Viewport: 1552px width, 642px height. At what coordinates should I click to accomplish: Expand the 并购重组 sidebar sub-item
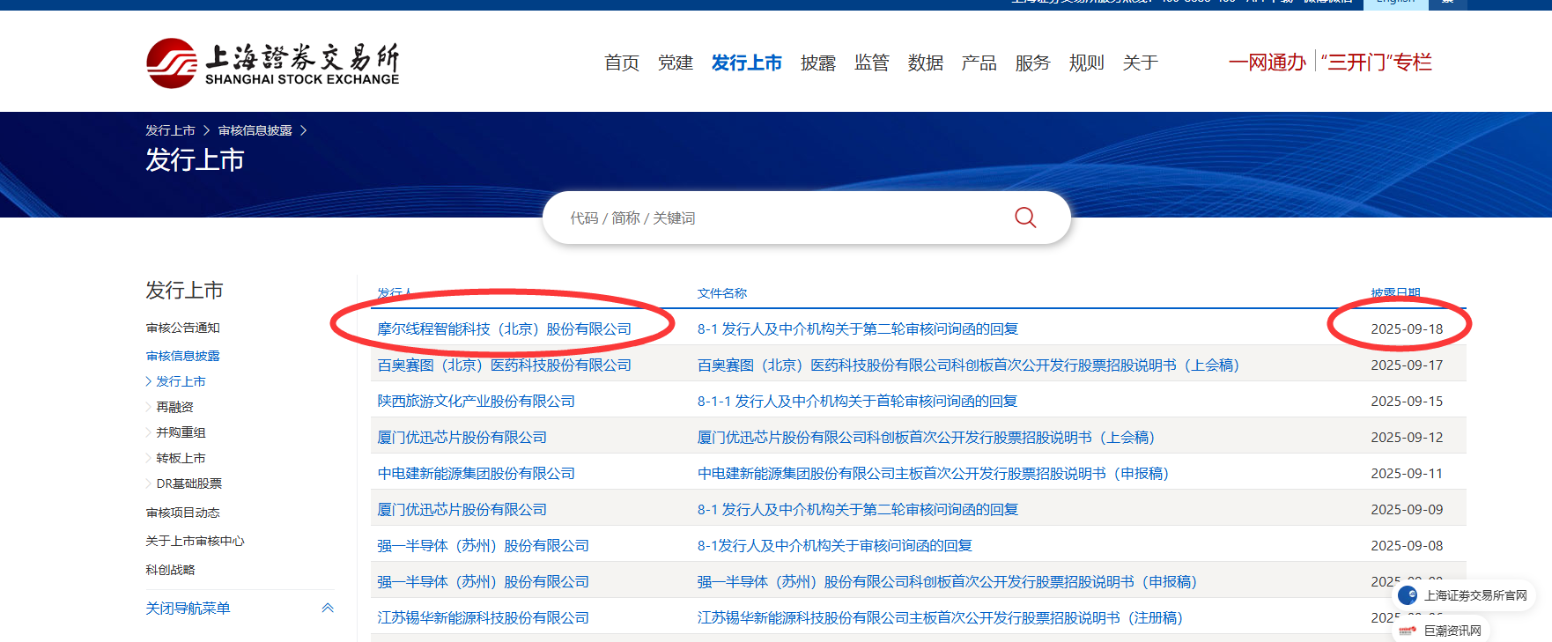point(181,432)
